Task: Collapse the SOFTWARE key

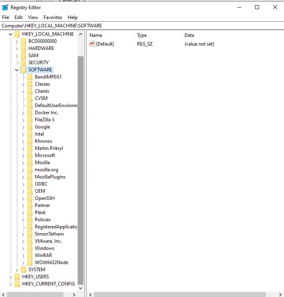Action: pos(17,70)
